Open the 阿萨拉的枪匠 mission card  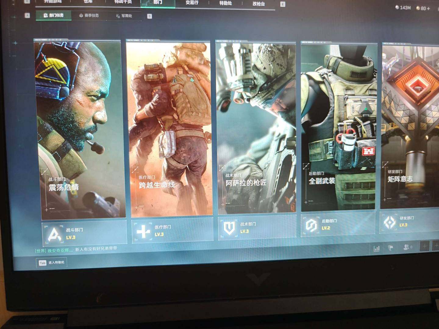pyautogui.click(x=256, y=128)
